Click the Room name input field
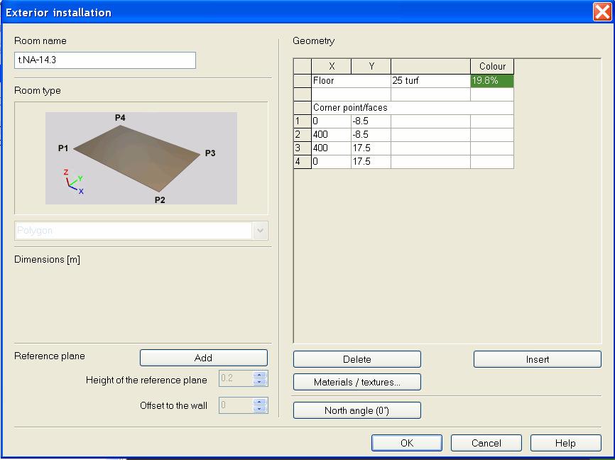Viewport: 615px width, 460px height. point(104,60)
